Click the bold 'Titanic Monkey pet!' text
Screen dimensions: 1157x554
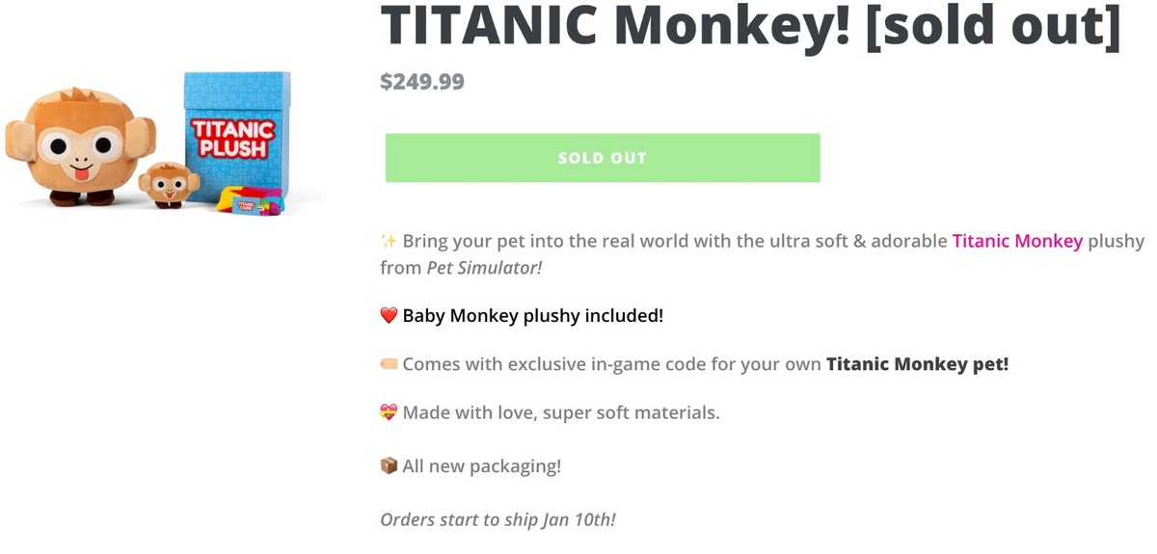click(x=917, y=364)
